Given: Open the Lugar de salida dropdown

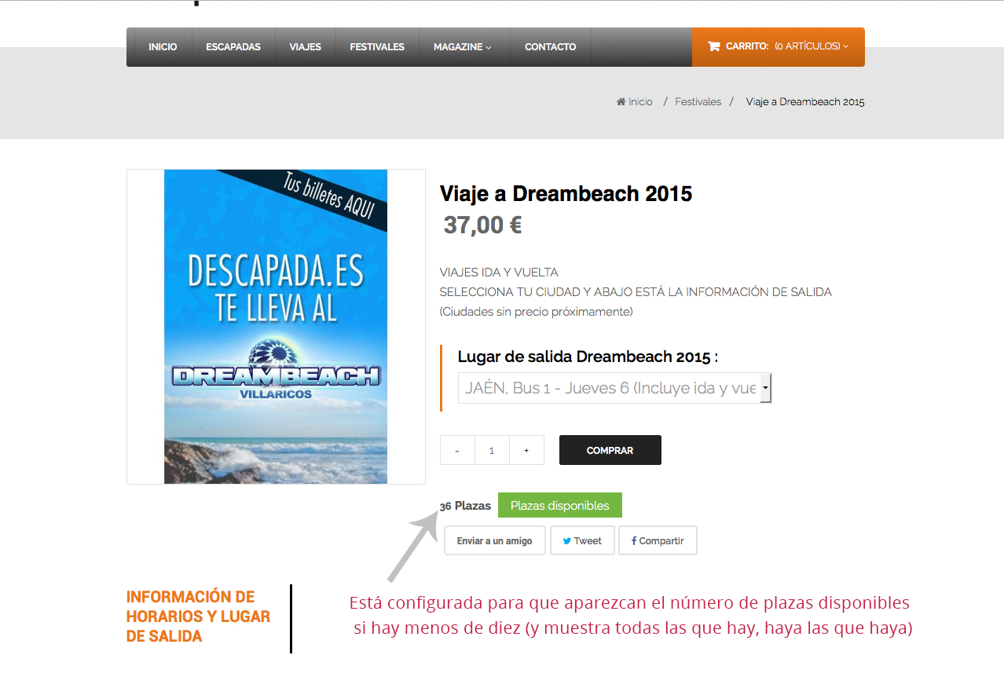Looking at the screenshot, I should 614,388.
